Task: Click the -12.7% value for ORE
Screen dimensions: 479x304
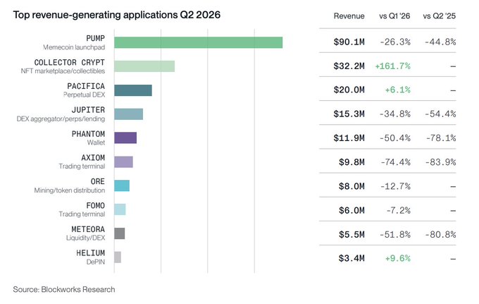Action: [395, 186]
